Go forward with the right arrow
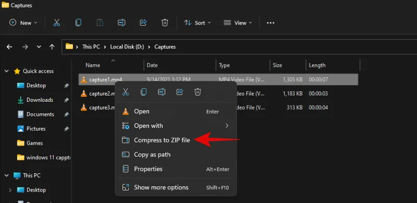The height and width of the screenshot is (203, 417). (25, 47)
